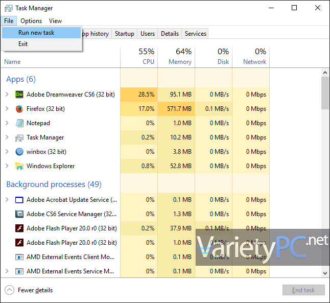
Task: Click Windows Explorer's 0.8% CPU value
Action: (148, 166)
